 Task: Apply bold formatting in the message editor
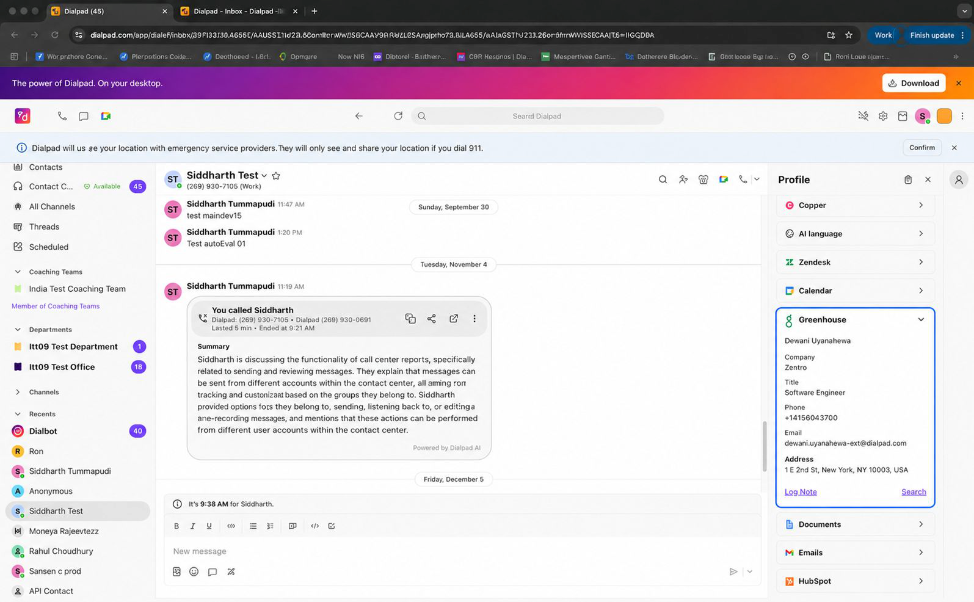click(x=176, y=526)
